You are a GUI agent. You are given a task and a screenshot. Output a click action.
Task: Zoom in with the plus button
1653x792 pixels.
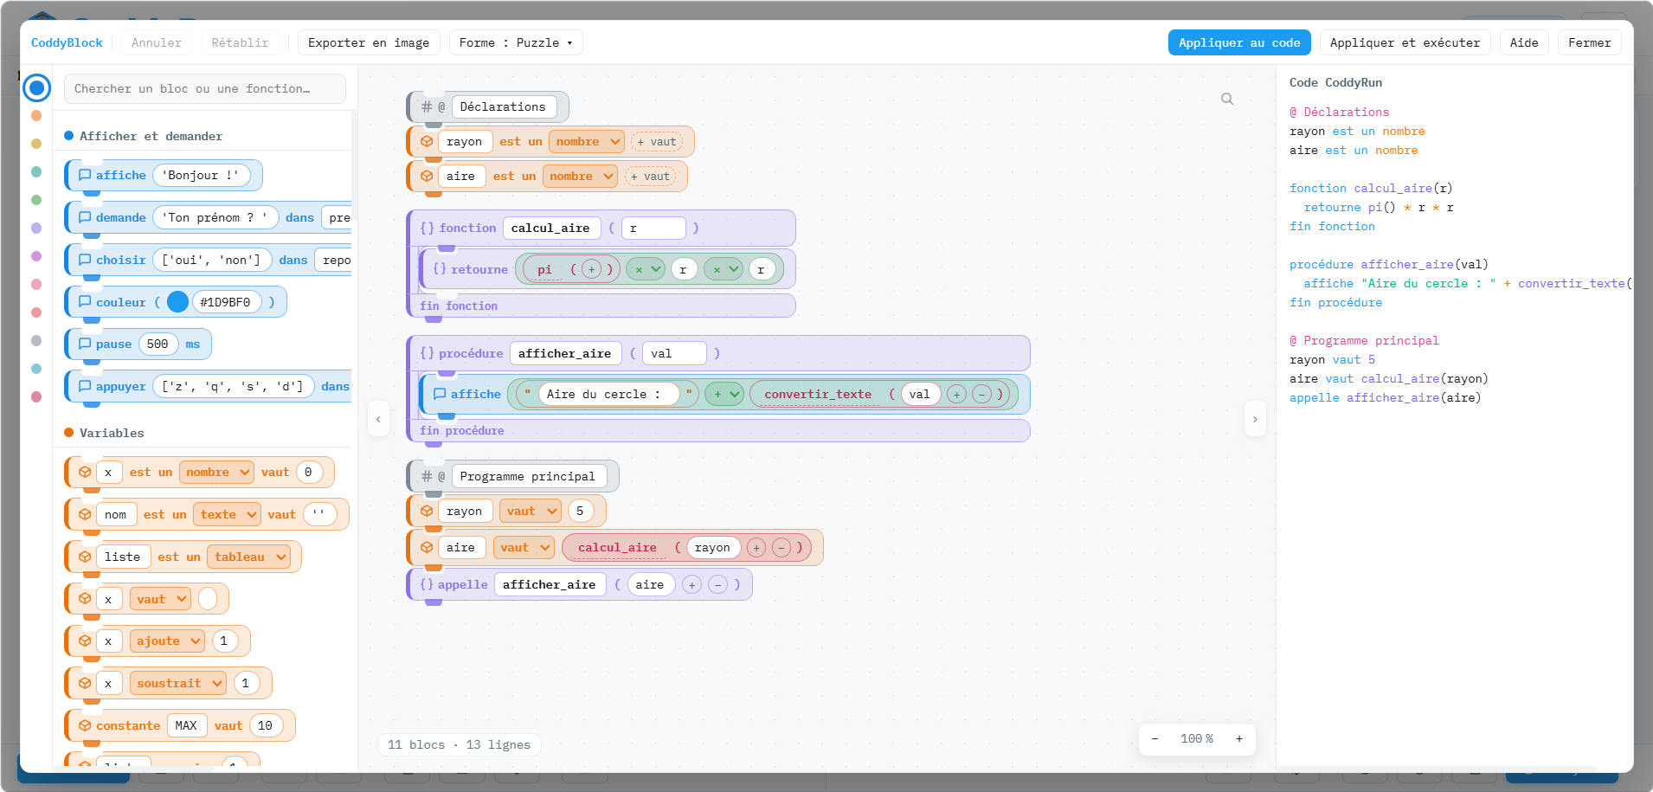[x=1239, y=738]
